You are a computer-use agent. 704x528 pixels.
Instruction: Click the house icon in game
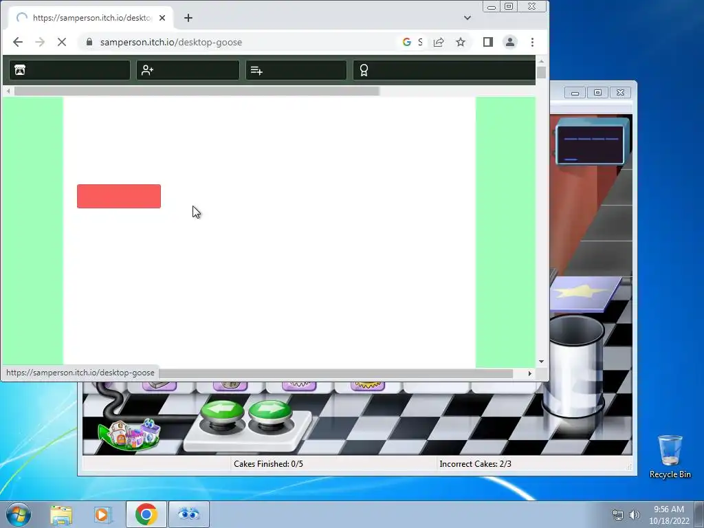coord(130,434)
